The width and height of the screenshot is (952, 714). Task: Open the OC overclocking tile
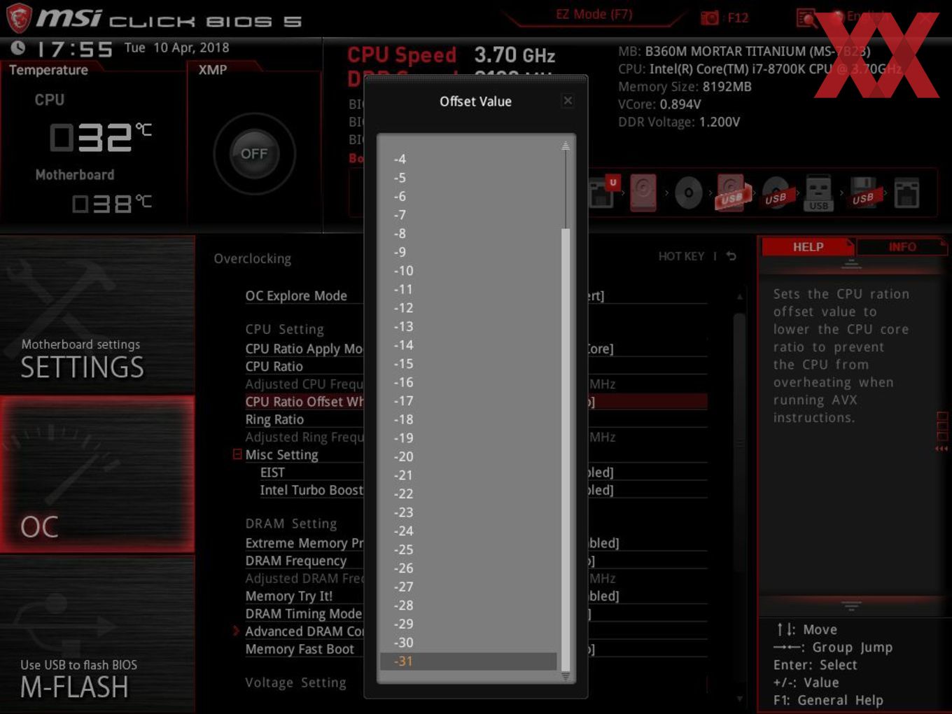[x=97, y=475]
